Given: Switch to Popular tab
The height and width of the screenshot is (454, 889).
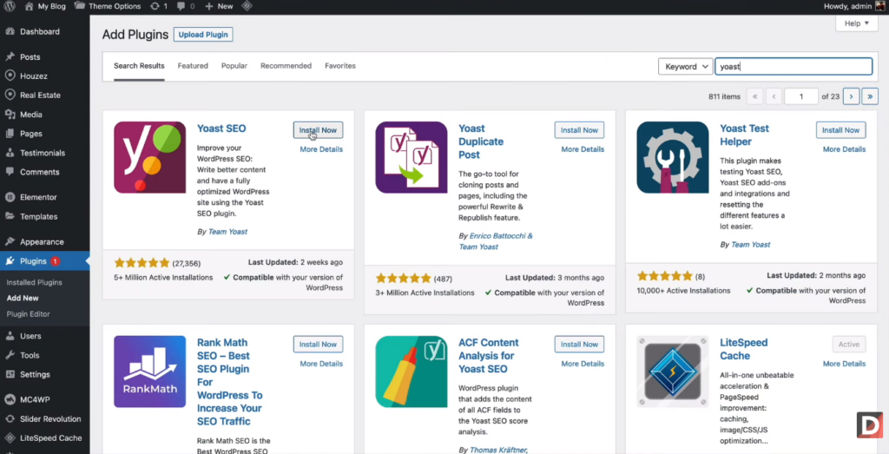Looking at the screenshot, I should [x=234, y=66].
